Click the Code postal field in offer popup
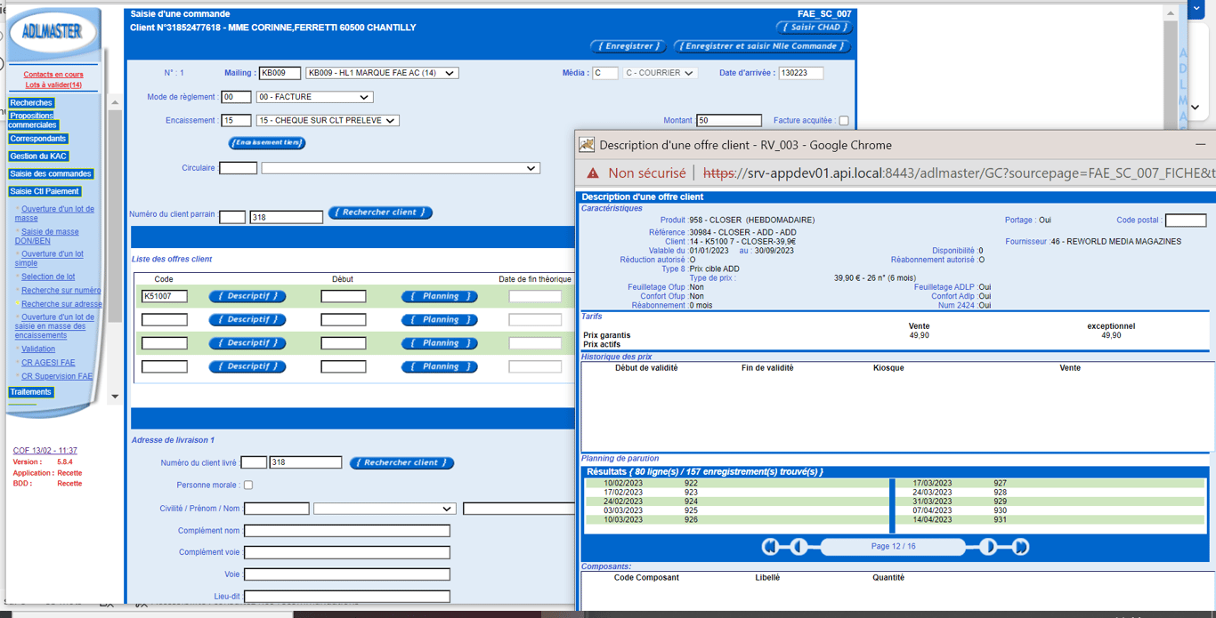This screenshot has width=1216, height=618. click(1186, 221)
